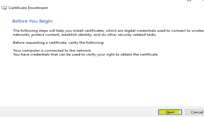Click the words 'The following steps'

point(28,31)
